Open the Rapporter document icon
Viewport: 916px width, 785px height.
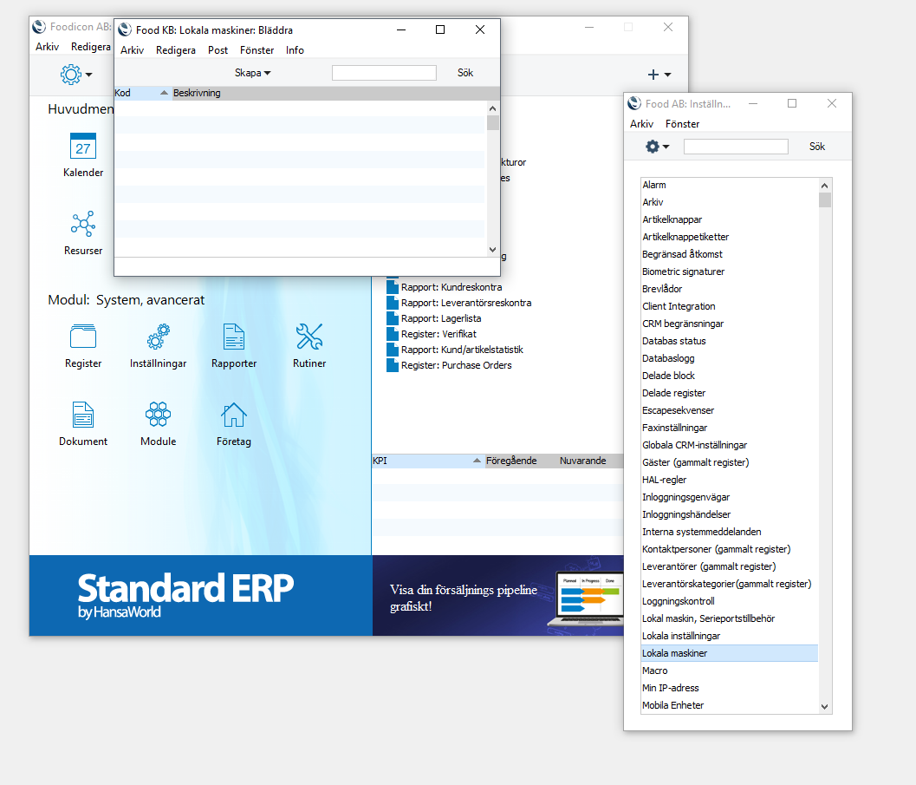[234, 337]
